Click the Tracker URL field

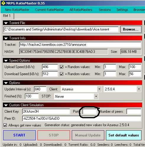click(80, 45)
